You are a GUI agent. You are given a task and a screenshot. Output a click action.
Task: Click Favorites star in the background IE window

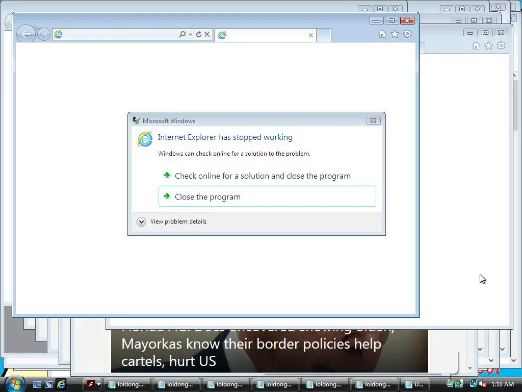[488, 45]
